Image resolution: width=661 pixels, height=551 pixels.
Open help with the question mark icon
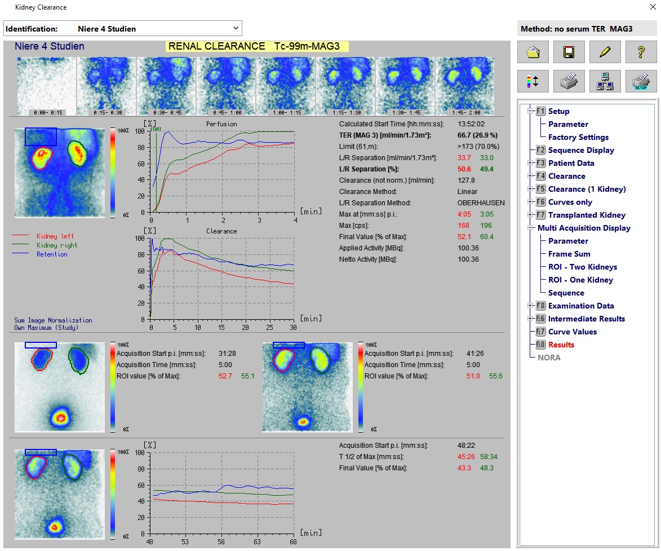coord(641,52)
